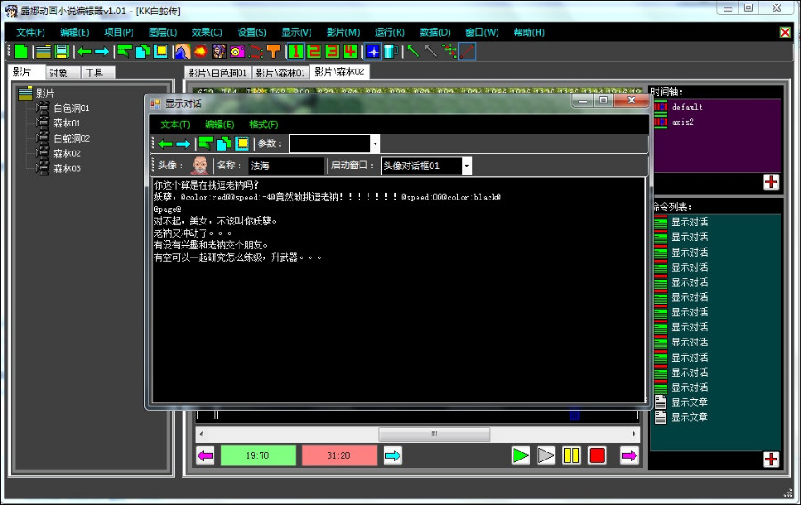Select the 影片 root node in the tree
Screen dimensions: 801x505
(45, 94)
